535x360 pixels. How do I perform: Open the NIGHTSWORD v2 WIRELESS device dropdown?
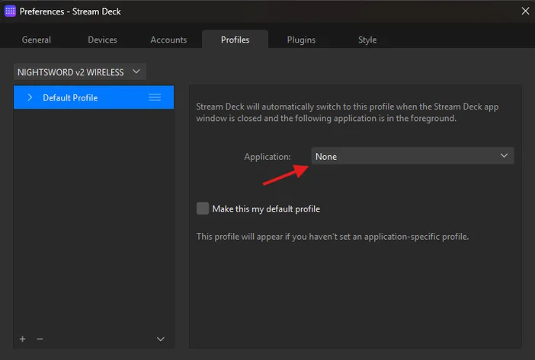click(x=80, y=72)
